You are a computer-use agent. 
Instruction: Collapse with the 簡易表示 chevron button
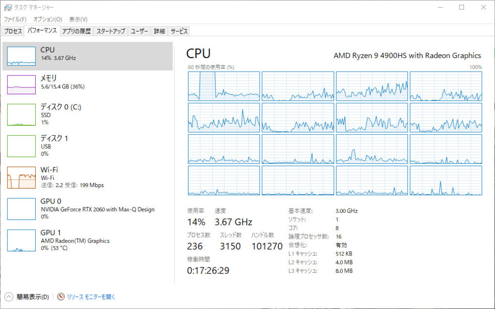(x=9, y=297)
